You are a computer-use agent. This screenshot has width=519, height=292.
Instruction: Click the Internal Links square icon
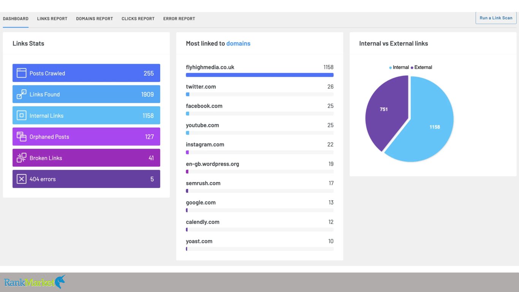point(22,116)
